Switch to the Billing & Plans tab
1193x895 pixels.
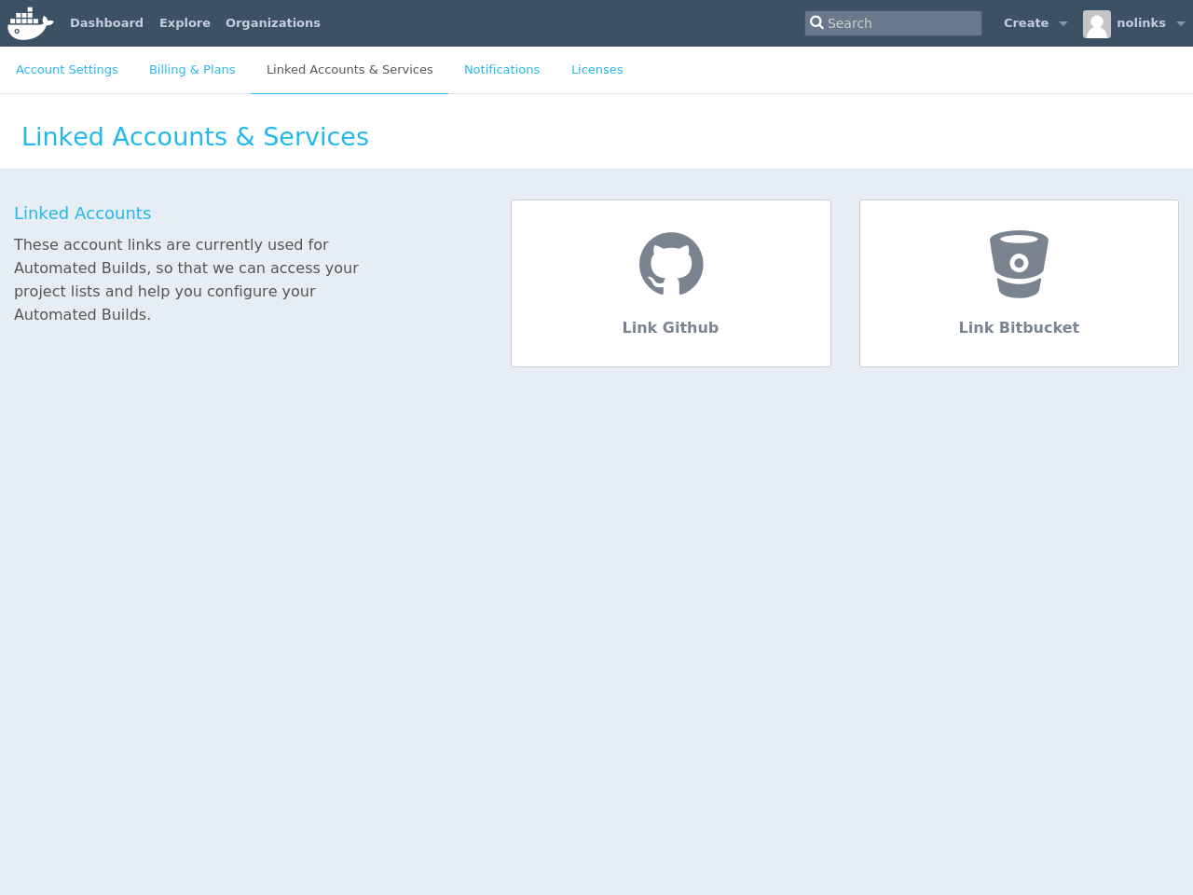[x=192, y=68]
